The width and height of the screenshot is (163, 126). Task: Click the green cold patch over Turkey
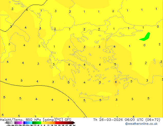(x=145, y=37)
